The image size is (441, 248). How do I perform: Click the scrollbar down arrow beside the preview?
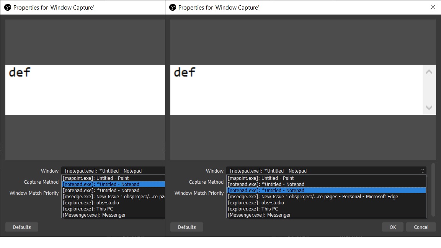429,108
